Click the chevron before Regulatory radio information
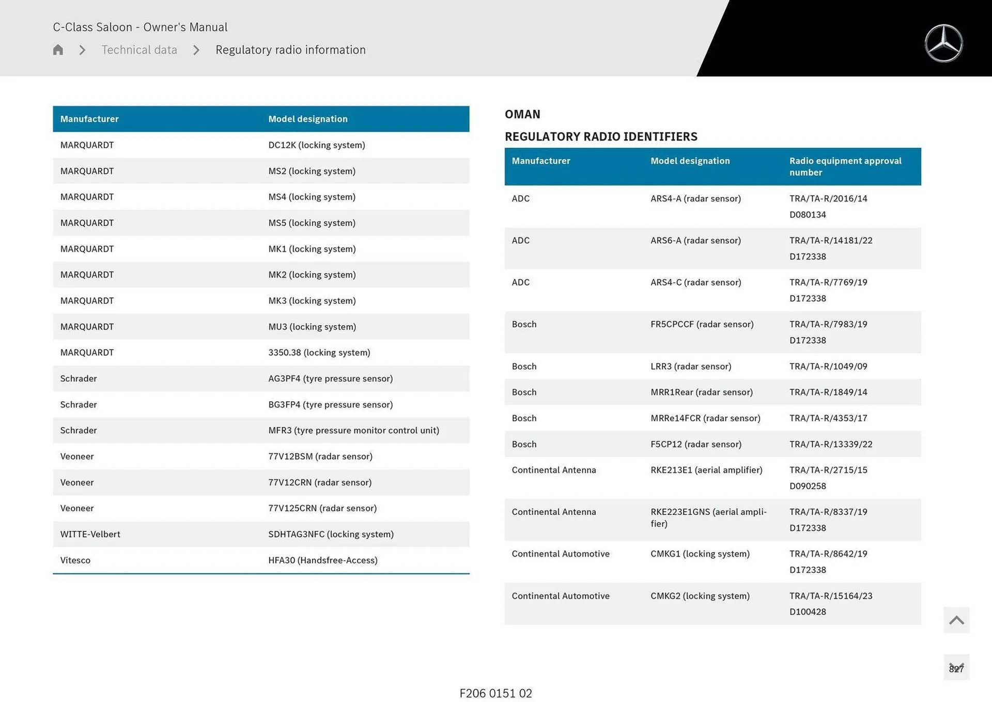Image resolution: width=992 pixels, height=702 pixels. 196,50
